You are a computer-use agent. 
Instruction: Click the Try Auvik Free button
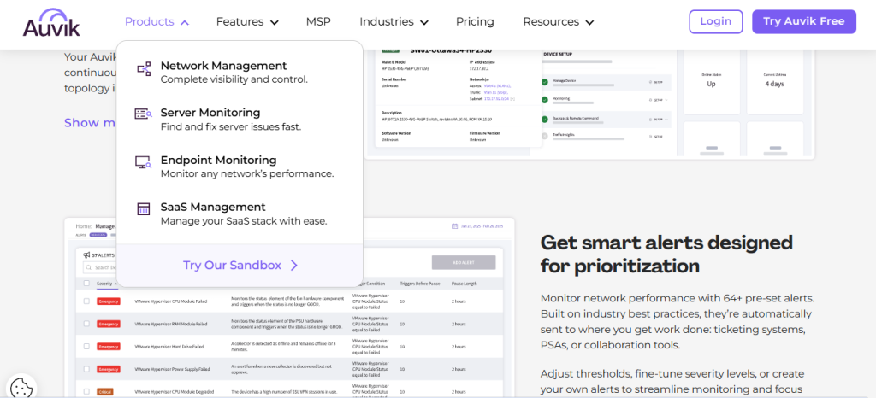tap(804, 21)
